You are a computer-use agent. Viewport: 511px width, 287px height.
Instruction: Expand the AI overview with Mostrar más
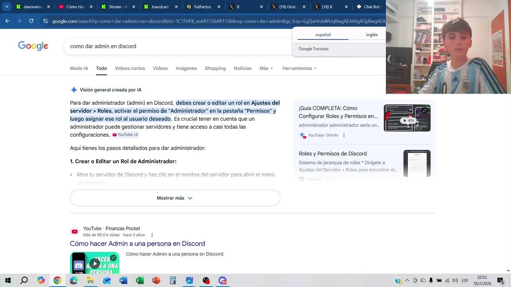click(175, 198)
